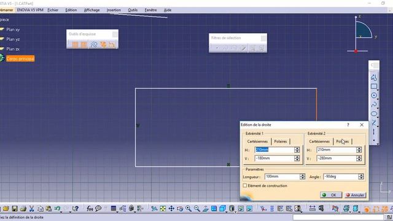Switch Extrémité 2 to Cartésiennes tab
The width and height of the screenshot is (393, 221).
click(x=319, y=141)
